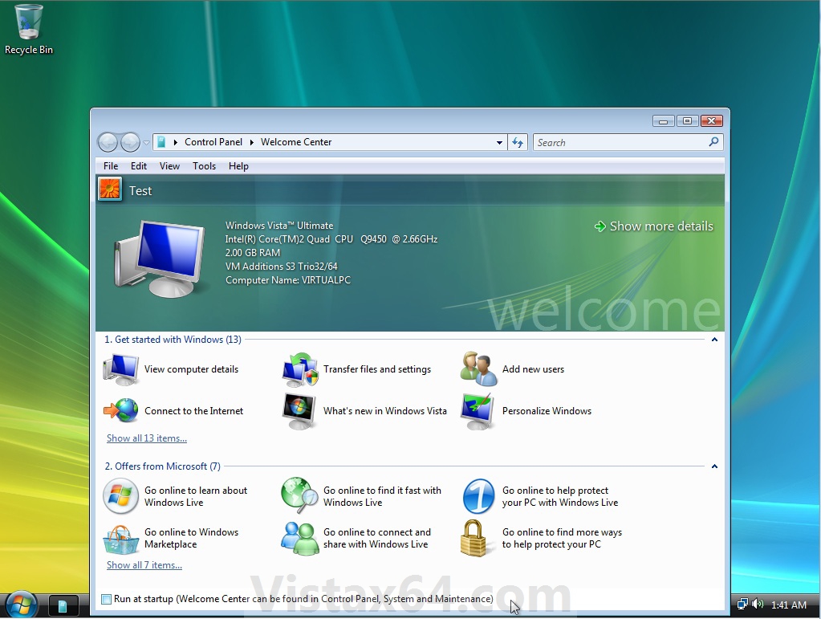Click the Personalize Windows label
Viewport: 821px width, 619px height.
pyautogui.click(x=547, y=411)
